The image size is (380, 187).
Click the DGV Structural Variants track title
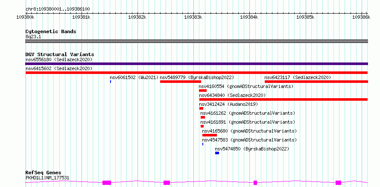click(x=60, y=54)
